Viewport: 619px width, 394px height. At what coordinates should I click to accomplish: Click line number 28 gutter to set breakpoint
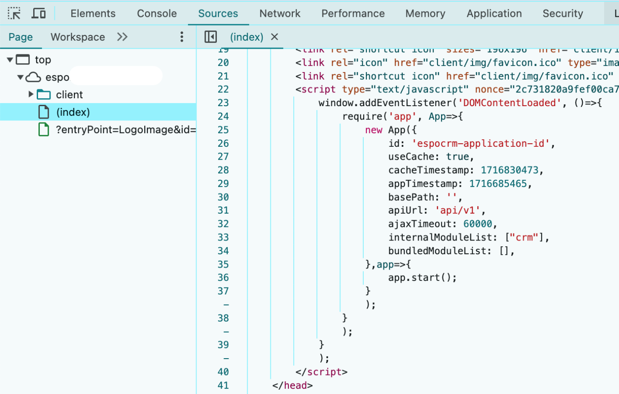point(223,170)
